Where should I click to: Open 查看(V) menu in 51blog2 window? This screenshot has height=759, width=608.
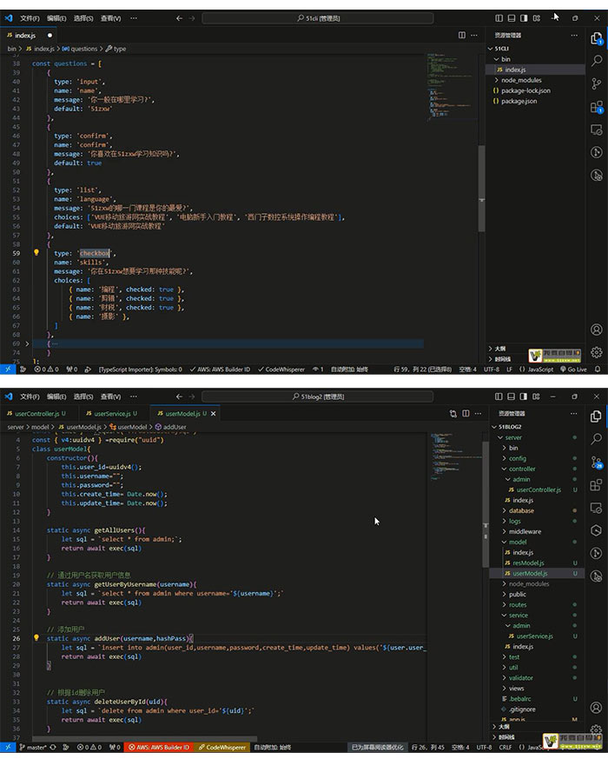tap(111, 396)
